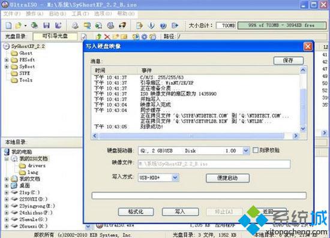Image resolution: width=330 pixels, height=238 pixels.
Task: Click the Help question mark icon
Action: click(x=163, y=26)
